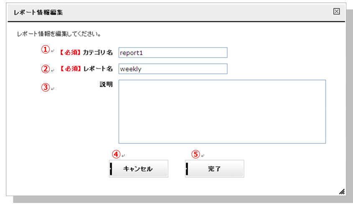Screen dimensions: 353x206
Task: Click the キャンセル button
Action: click(138, 169)
